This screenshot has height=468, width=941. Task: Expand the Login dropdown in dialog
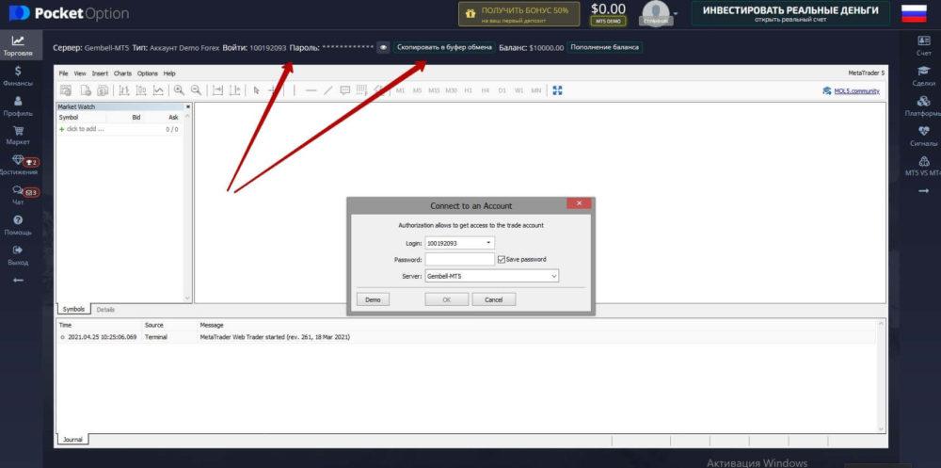[x=488, y=243]
